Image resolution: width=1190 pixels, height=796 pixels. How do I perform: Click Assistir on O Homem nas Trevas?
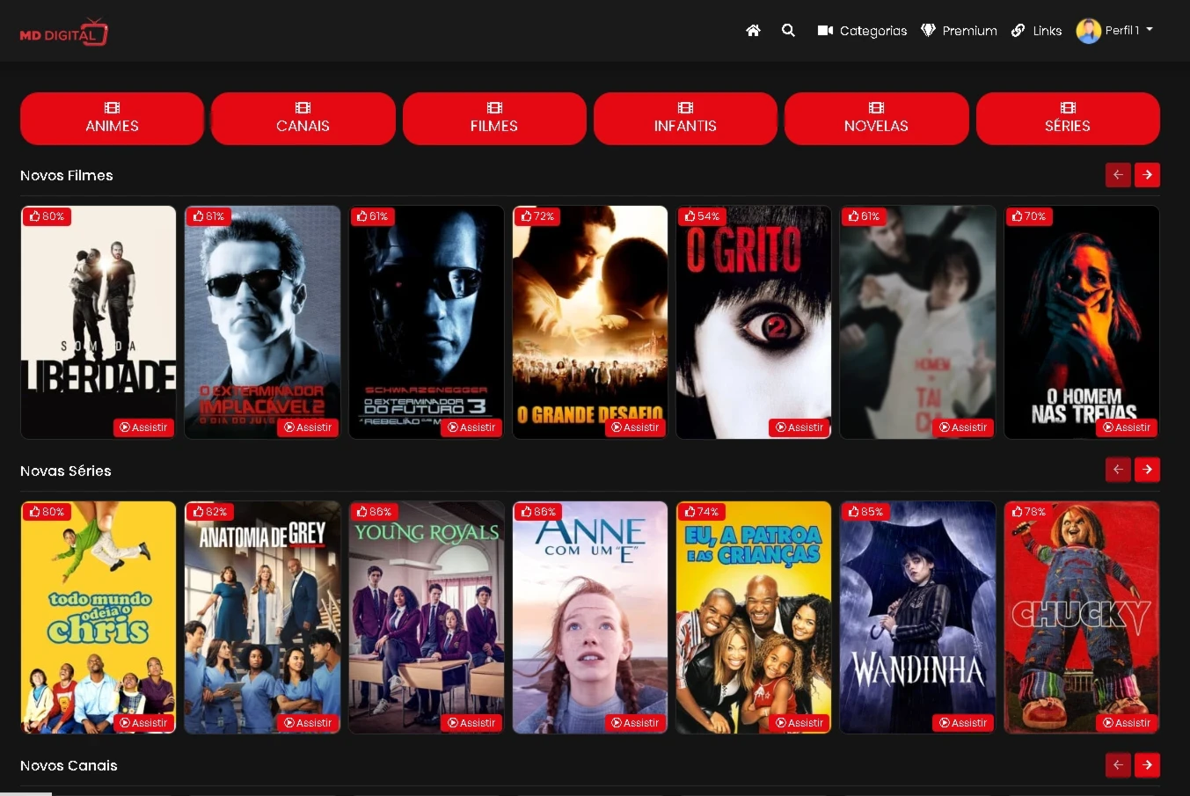pos(1127,427)
